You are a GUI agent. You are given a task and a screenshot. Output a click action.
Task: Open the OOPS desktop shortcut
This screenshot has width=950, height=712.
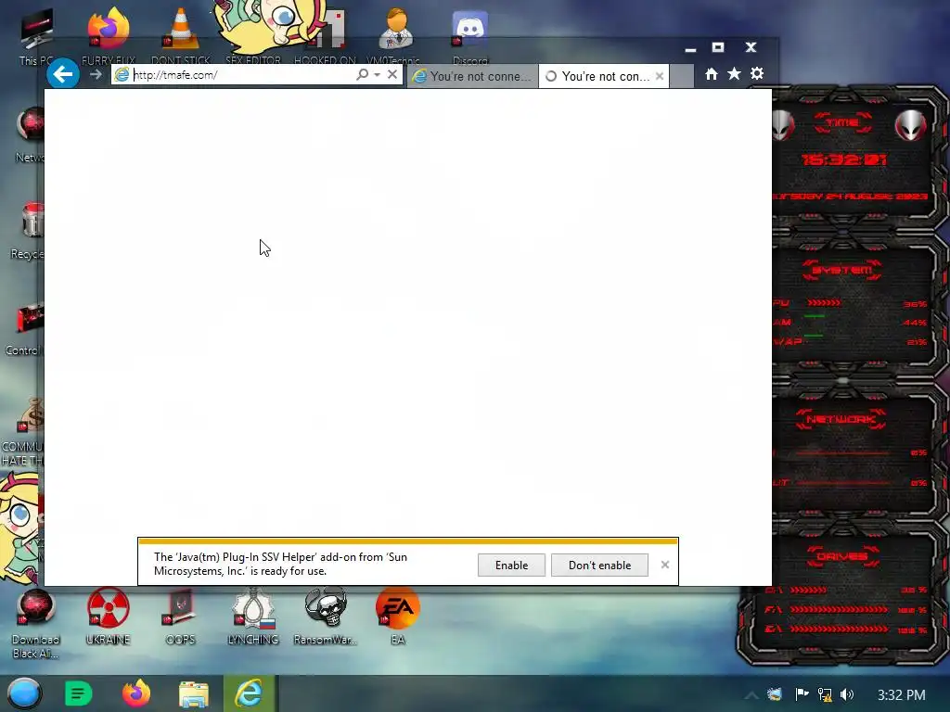[181, 617]
